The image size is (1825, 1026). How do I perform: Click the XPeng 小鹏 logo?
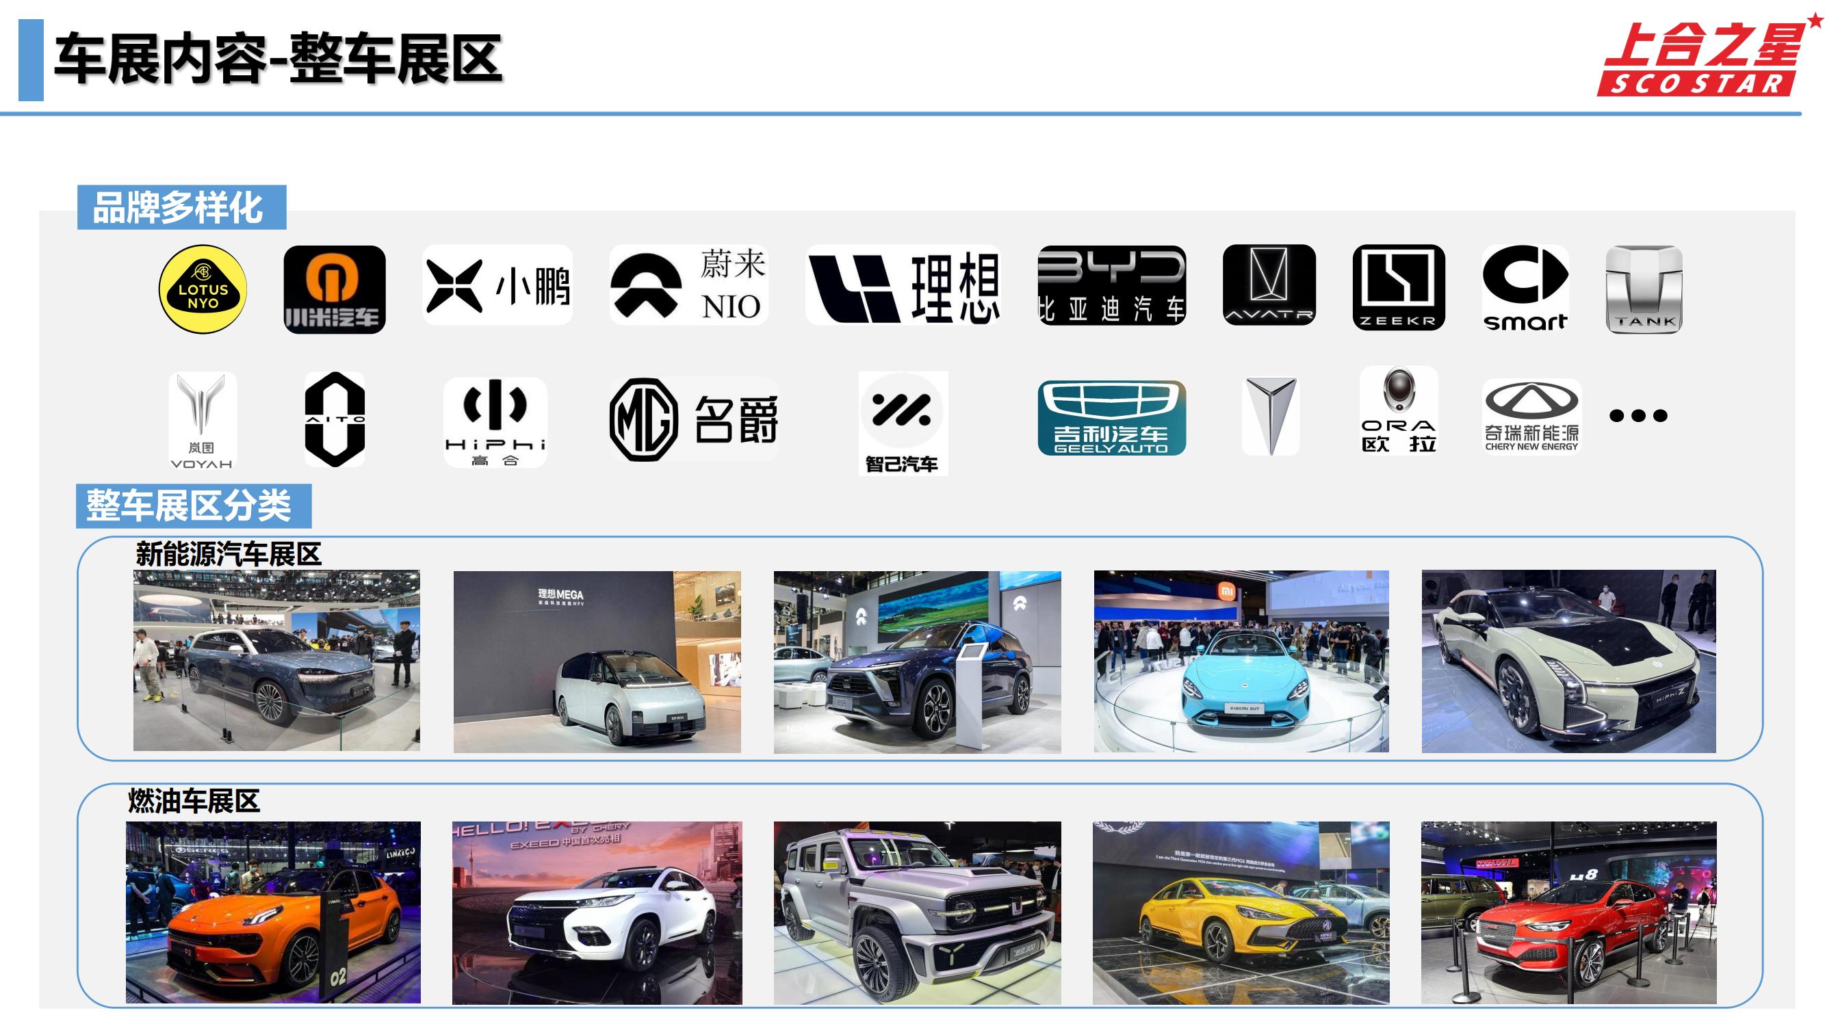pos(497,285)
